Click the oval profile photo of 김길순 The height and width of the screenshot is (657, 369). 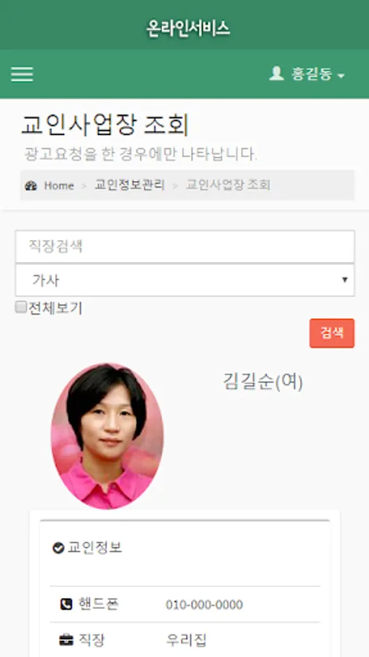click(107, 437)
